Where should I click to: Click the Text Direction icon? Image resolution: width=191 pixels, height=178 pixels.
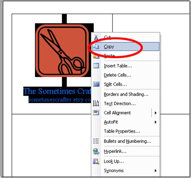(96, 103)
